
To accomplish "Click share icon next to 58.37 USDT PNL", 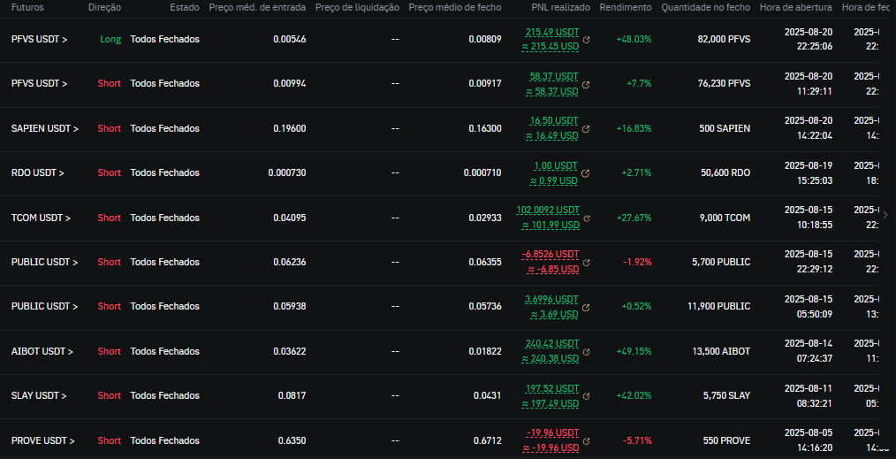I will [x=587, y=84].
